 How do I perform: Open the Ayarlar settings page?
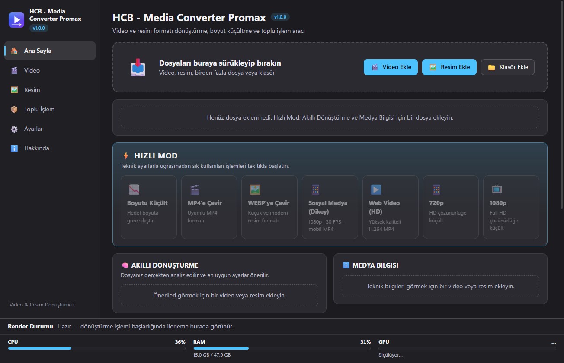coord(50,129)
